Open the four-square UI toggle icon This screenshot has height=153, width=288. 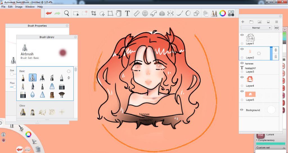click(x=231, y=13)
